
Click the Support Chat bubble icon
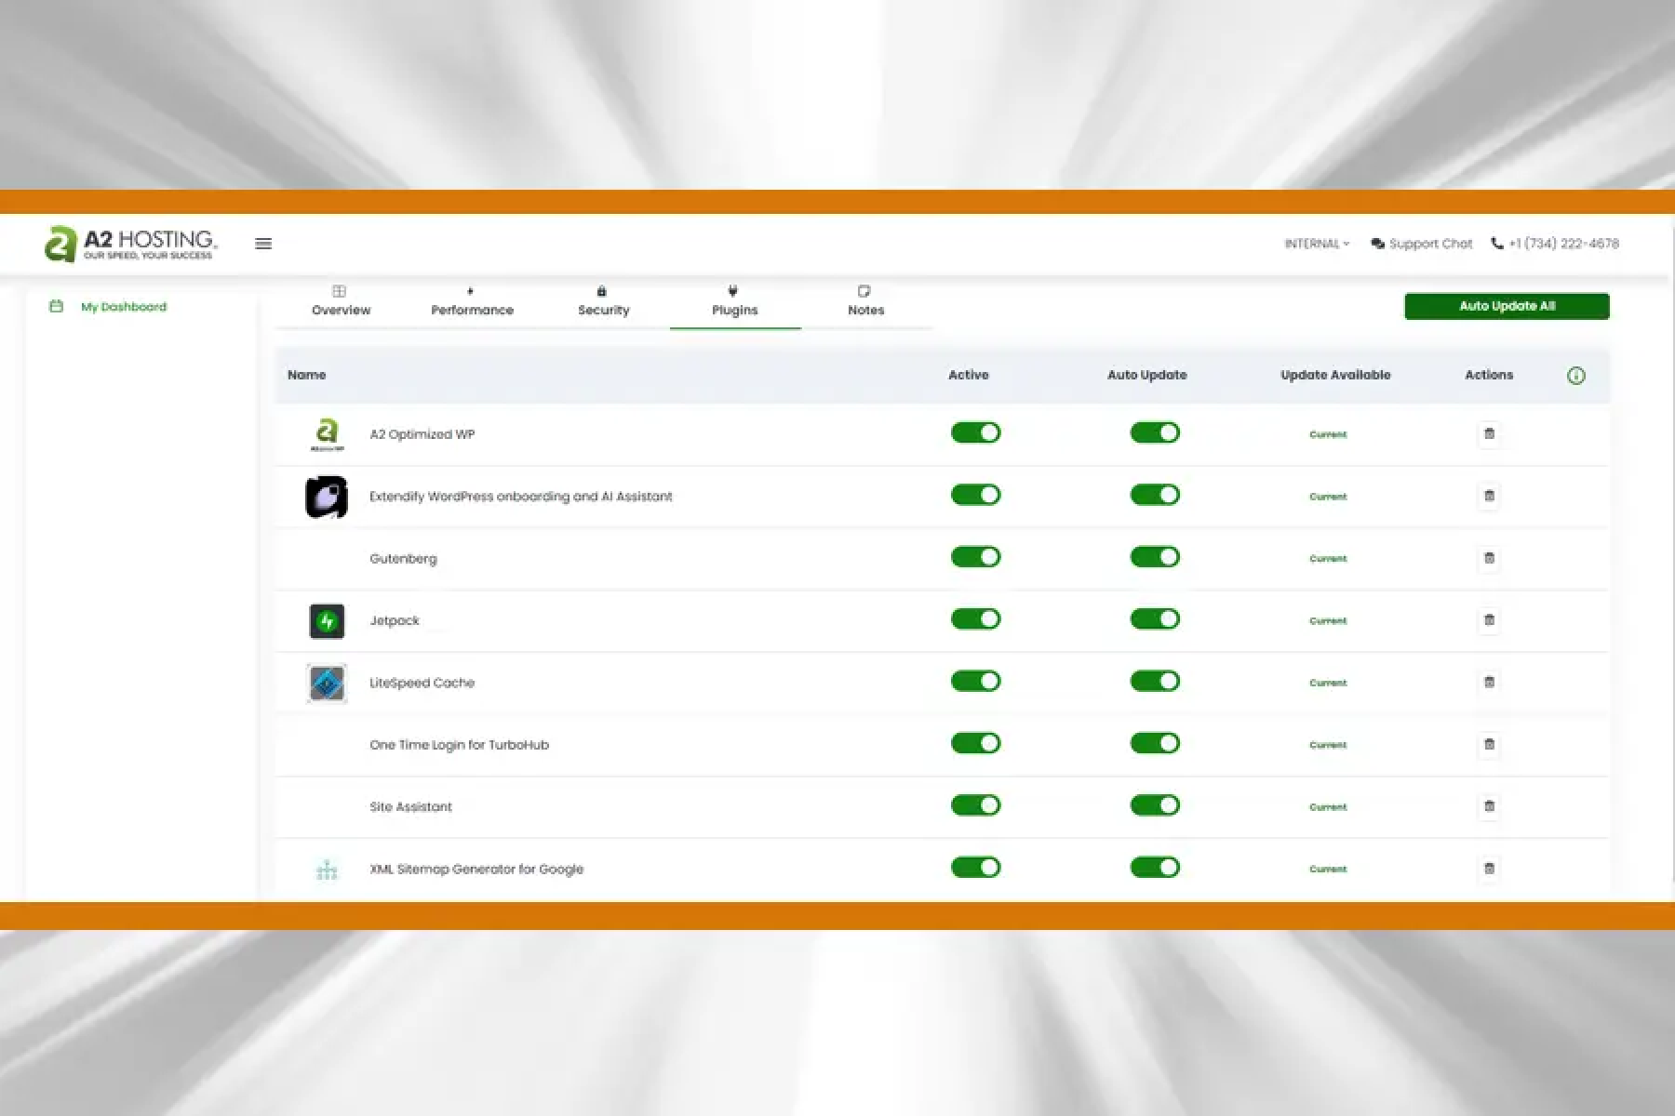point(1377,244)
